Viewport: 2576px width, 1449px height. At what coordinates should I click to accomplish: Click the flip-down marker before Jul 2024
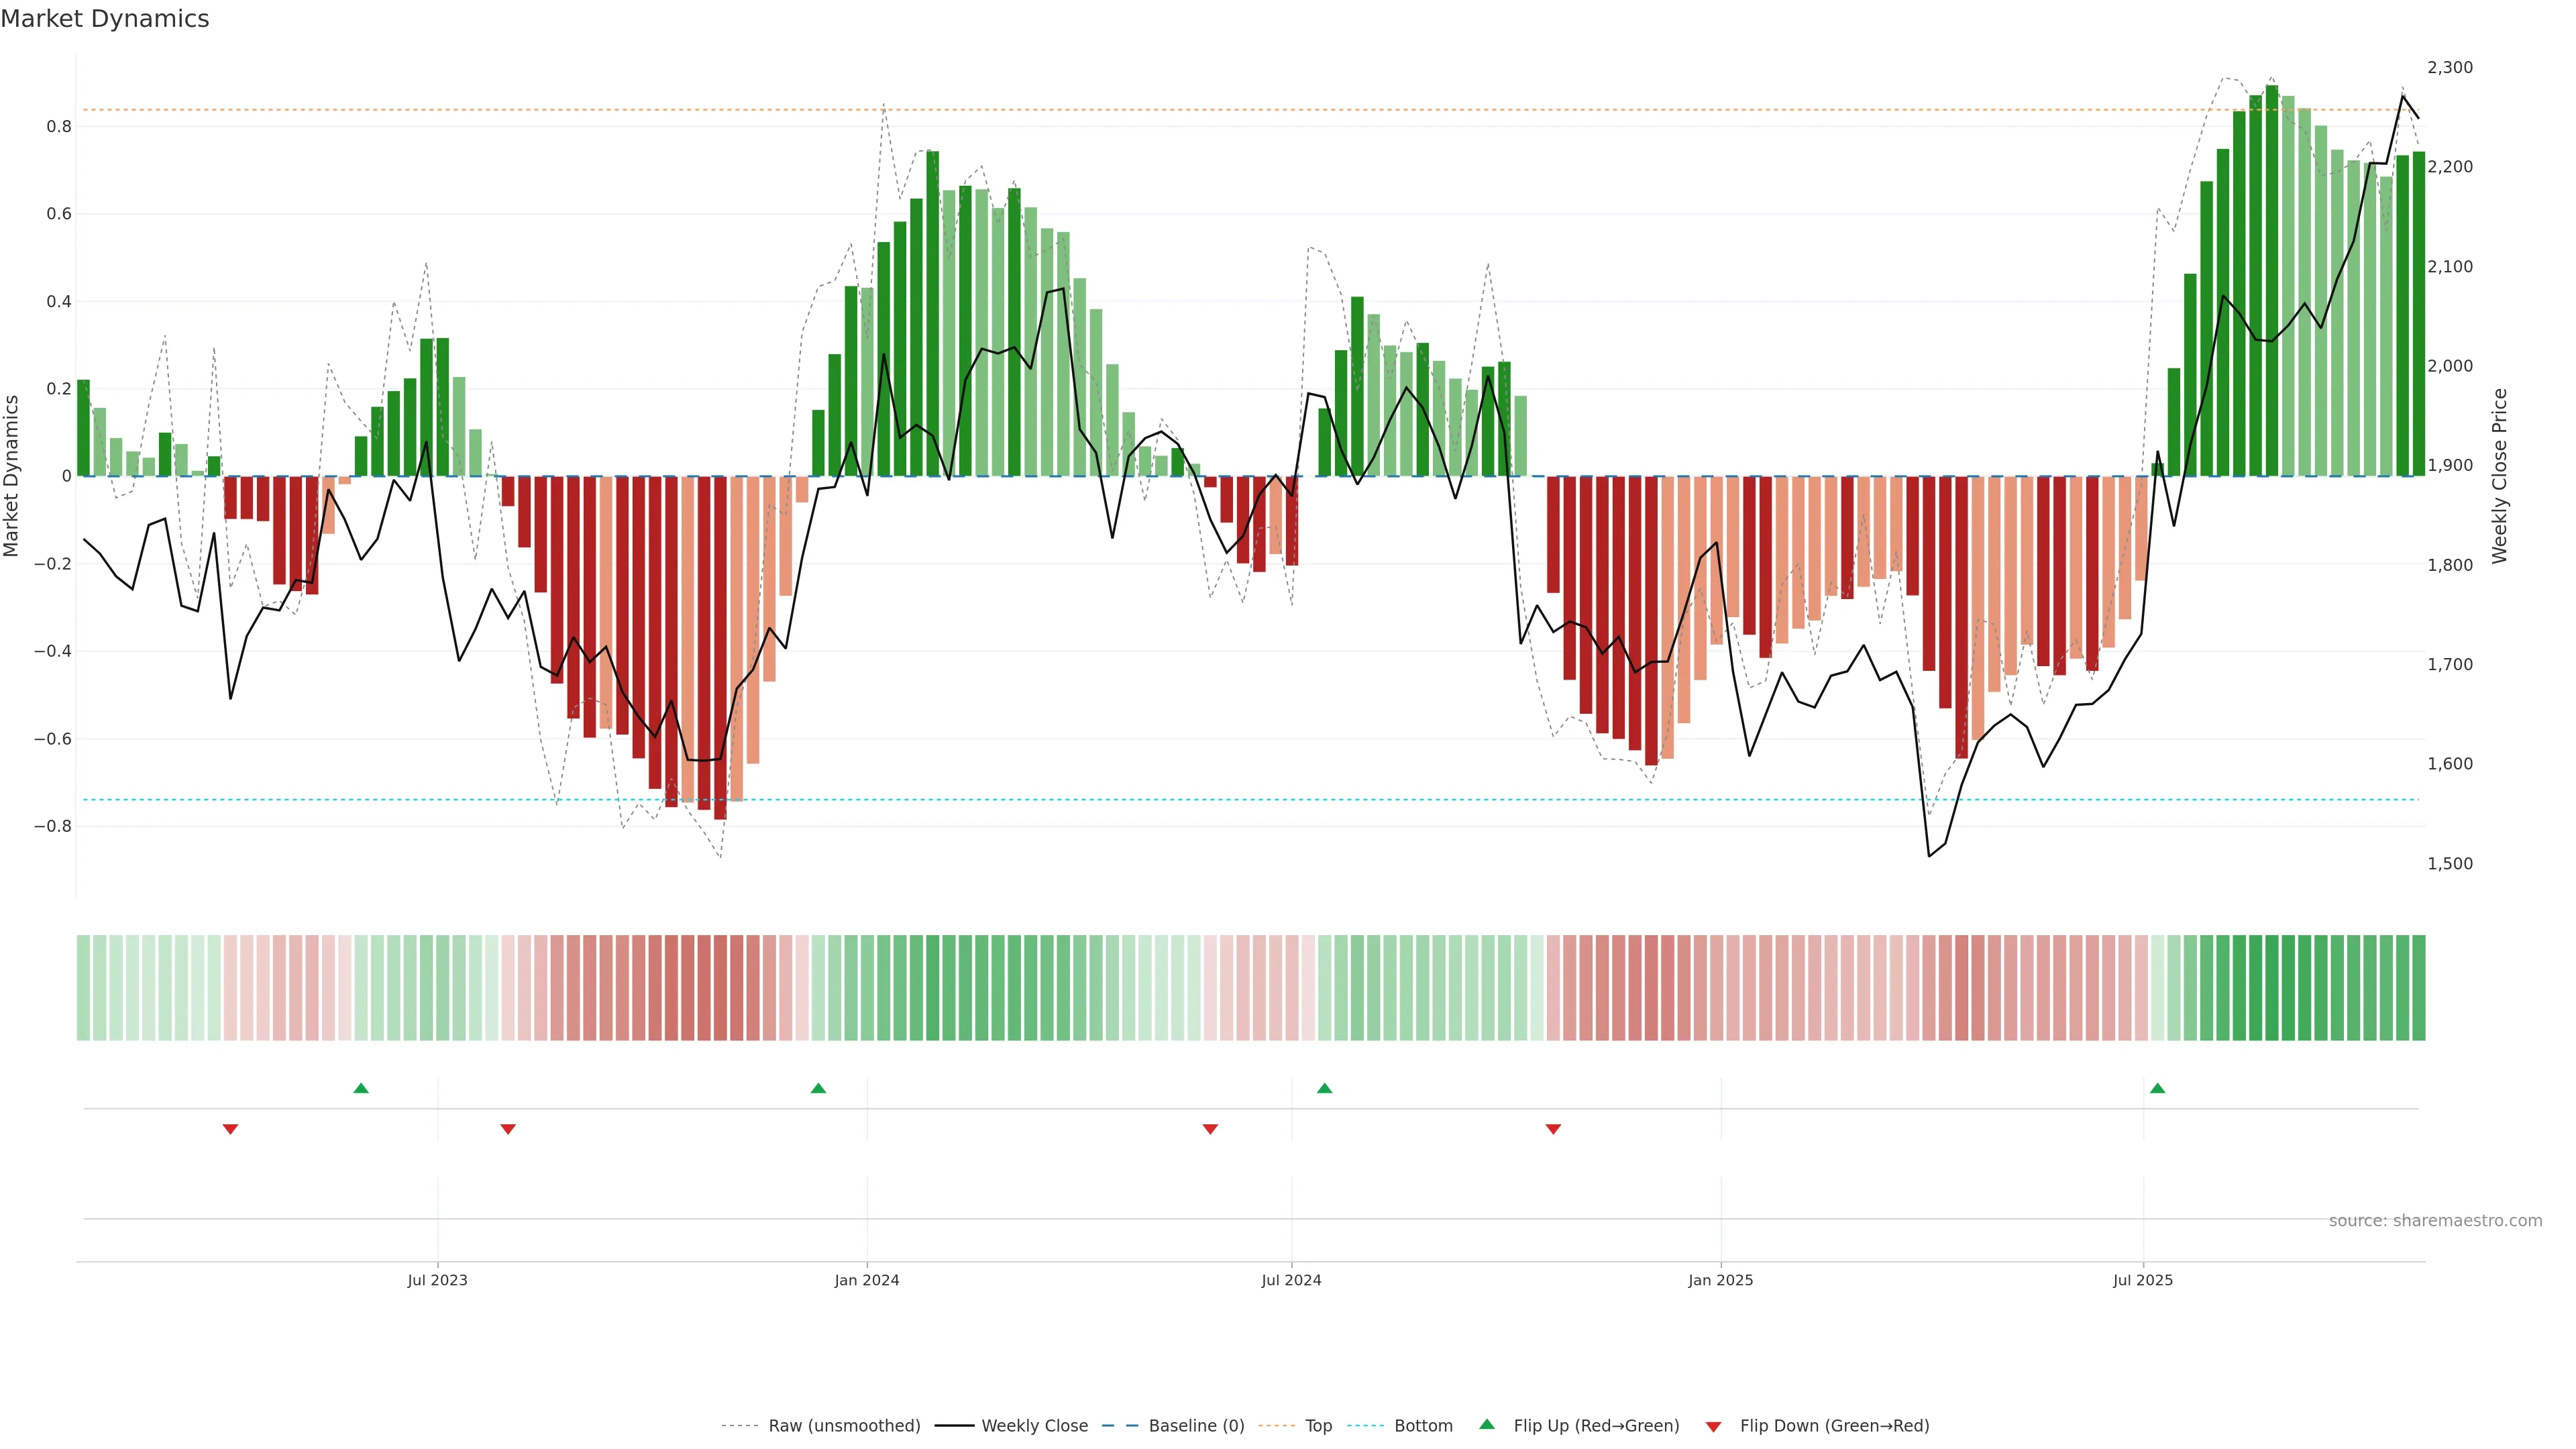coord(1210,1129)
